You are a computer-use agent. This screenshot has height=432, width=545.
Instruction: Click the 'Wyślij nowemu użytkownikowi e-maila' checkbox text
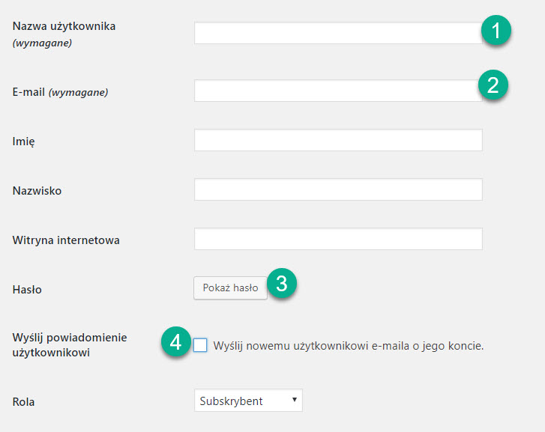click(349, 346)
